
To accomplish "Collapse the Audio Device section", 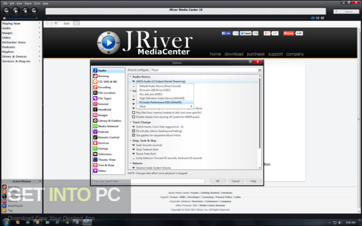I will [131, 77].
